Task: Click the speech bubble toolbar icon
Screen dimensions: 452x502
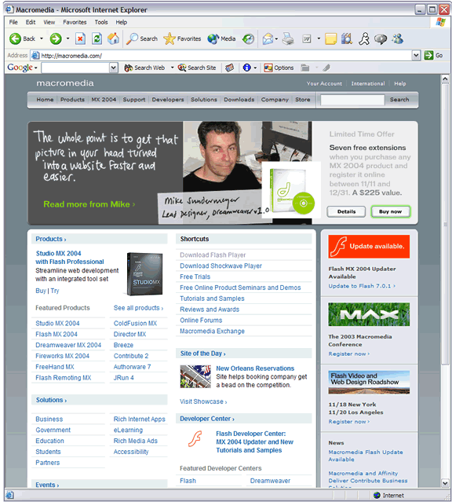Action: (381, 39)
